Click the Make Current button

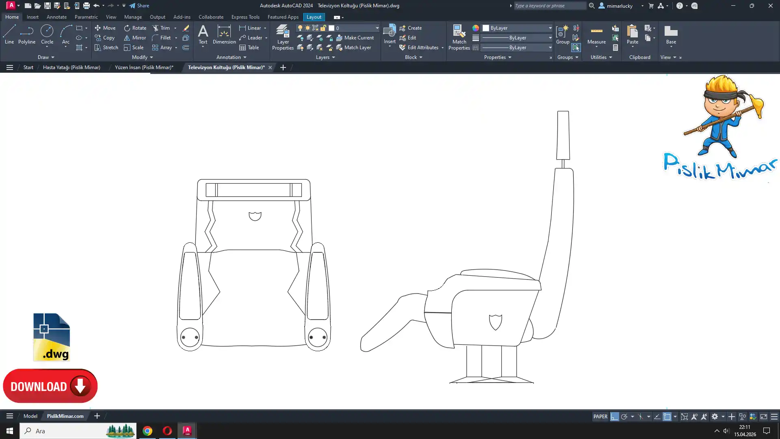pyautogui.click(x=355, y=38)
